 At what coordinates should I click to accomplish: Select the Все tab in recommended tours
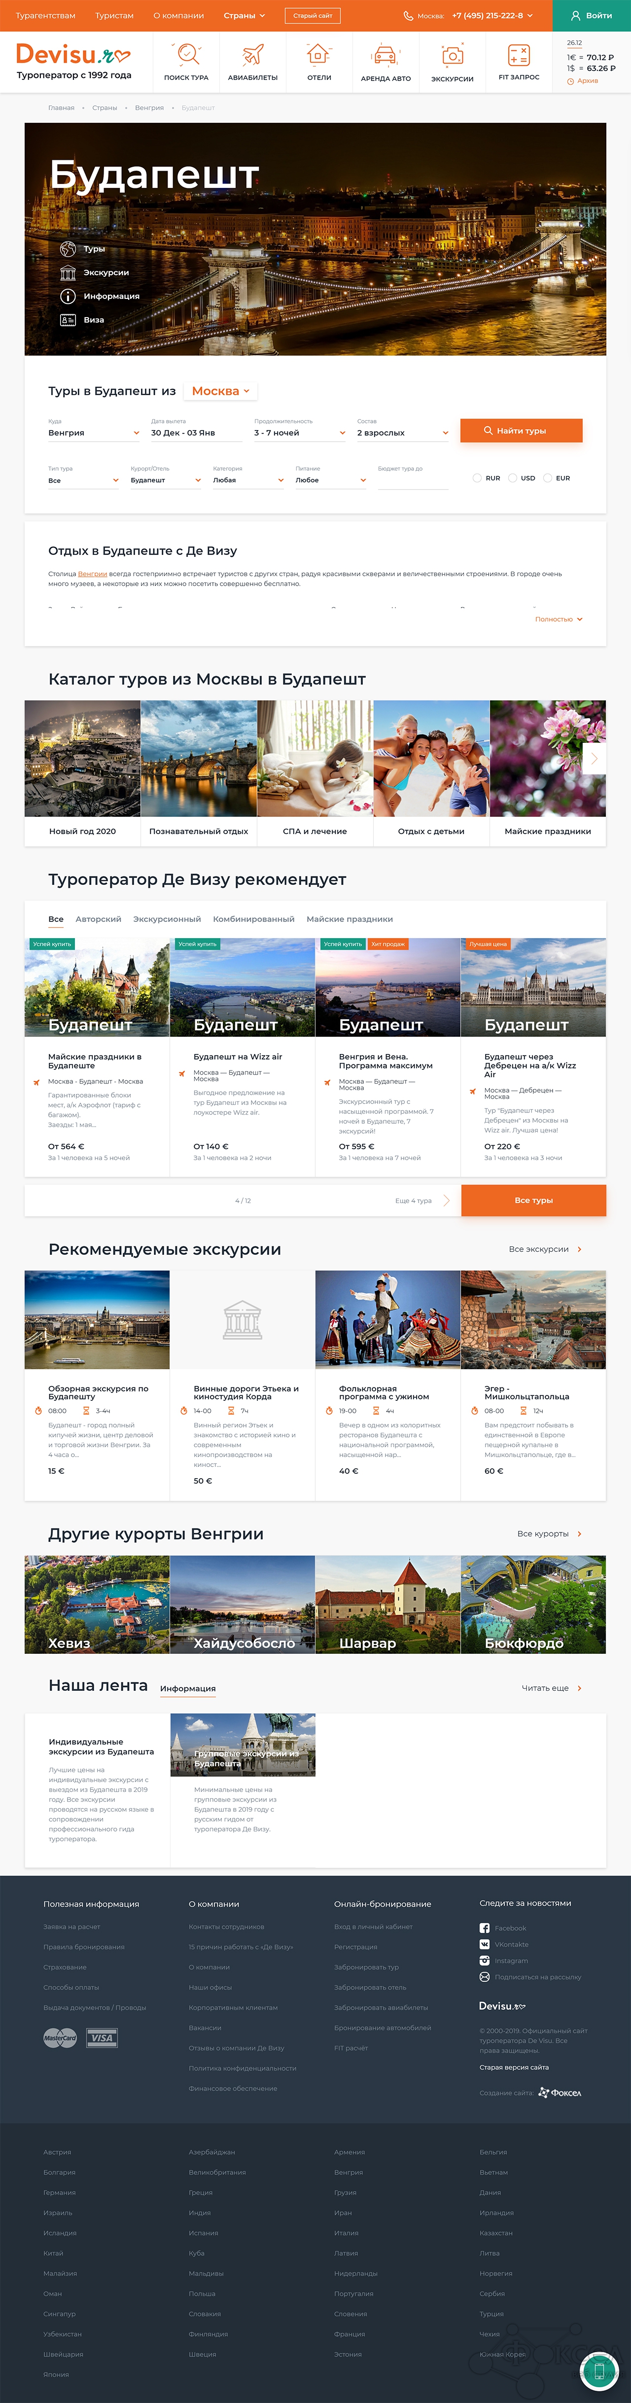coord(56,919)
